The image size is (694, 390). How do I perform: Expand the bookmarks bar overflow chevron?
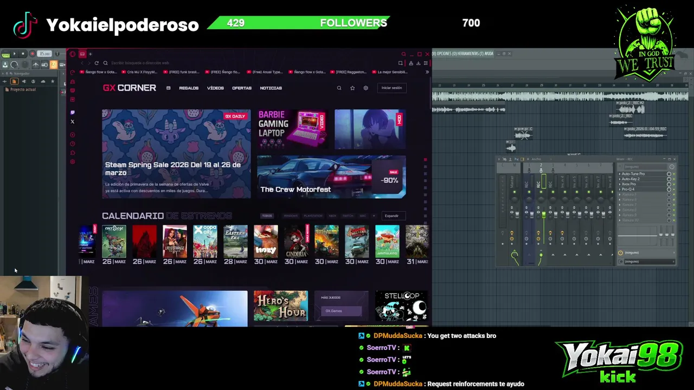click(427, 72)
